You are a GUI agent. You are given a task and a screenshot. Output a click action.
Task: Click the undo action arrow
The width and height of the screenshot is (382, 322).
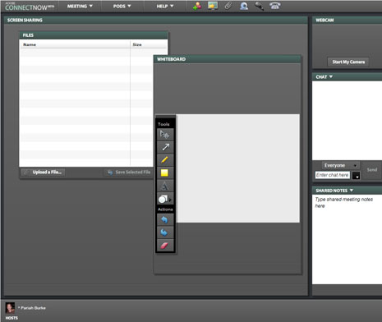click(165, 219)
